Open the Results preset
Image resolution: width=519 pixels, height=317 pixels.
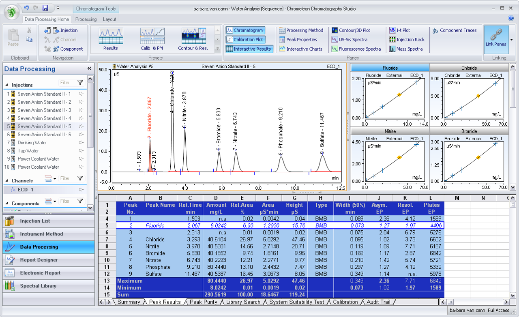pyautogui.click(x=110, y=39)
